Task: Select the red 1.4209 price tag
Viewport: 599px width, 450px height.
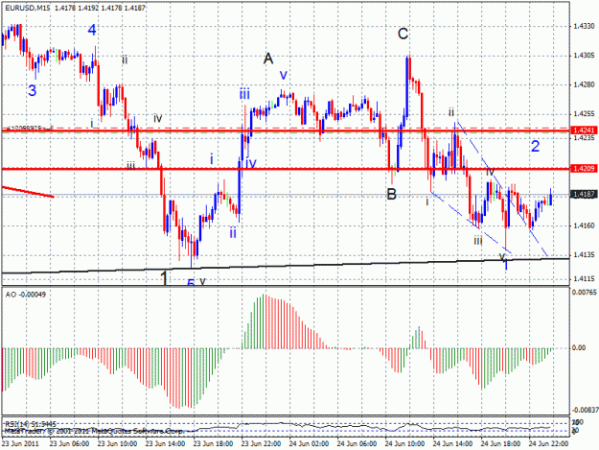Action: 583,168
